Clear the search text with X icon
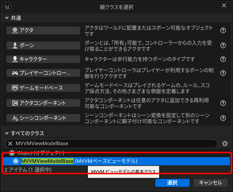Image resolution: width=233 pixels, height=192 pixels. tap(10, 144)
